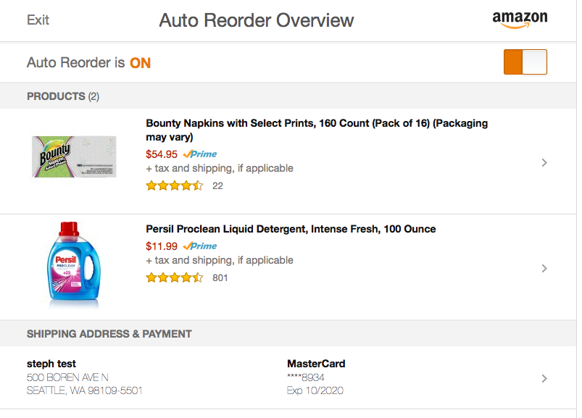Select the steph test shipping address

tap(85, 377)
